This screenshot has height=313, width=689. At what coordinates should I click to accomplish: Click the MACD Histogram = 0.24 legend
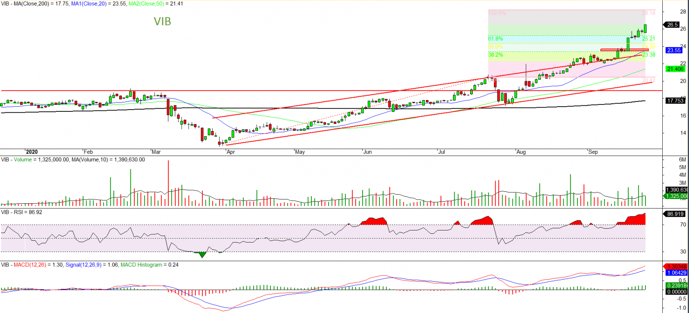[149, 265]
